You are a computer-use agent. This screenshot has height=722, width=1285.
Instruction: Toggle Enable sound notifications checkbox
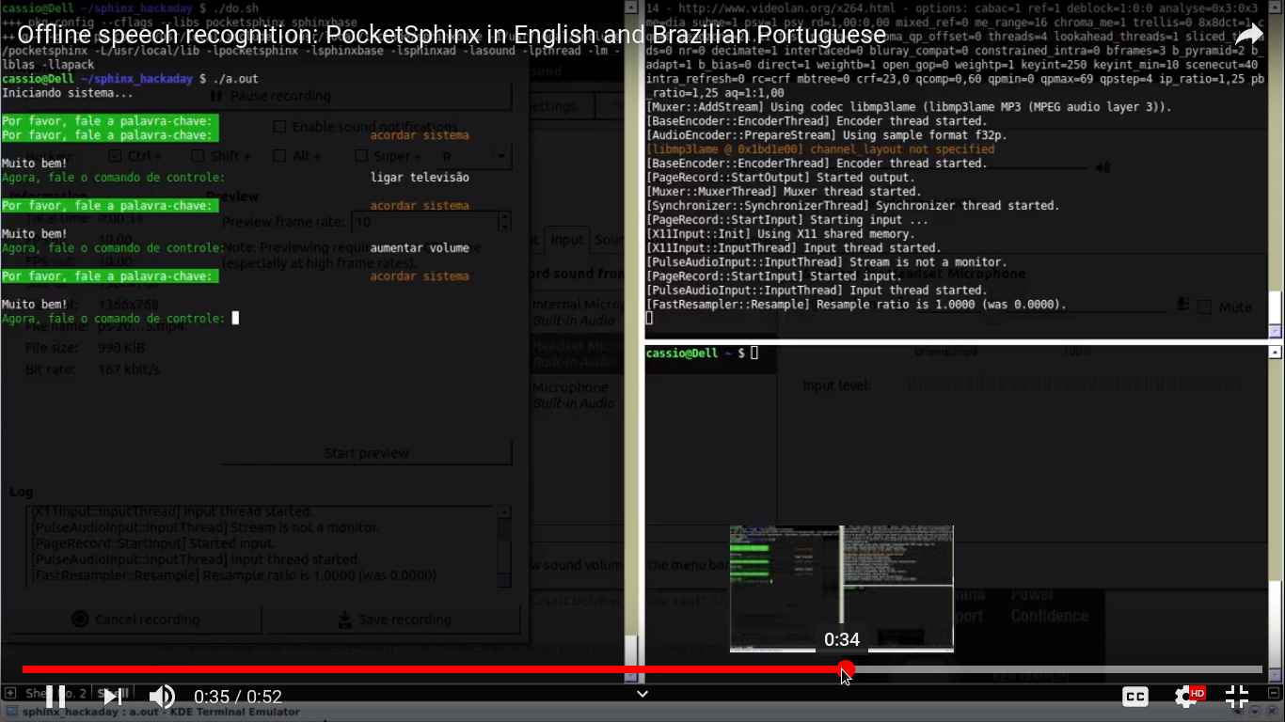[279, 127]
